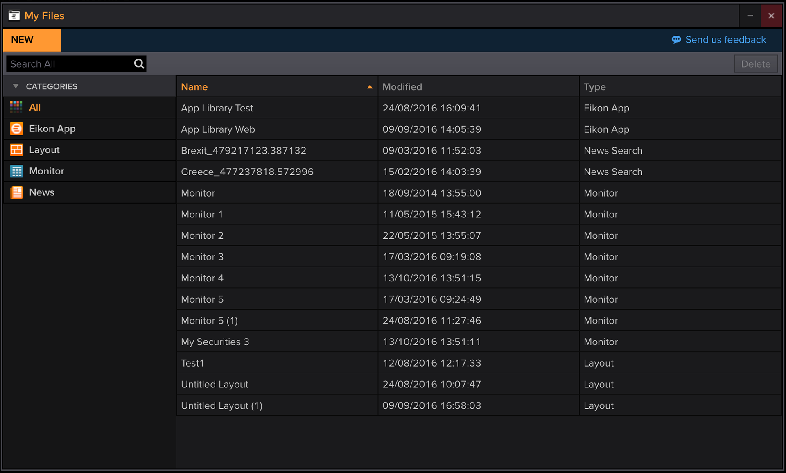786x473 pixels.
Task: Open the Send us feedback link
Action: [726, 39]
